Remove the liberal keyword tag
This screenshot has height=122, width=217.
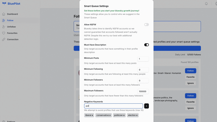click(92, 115)
